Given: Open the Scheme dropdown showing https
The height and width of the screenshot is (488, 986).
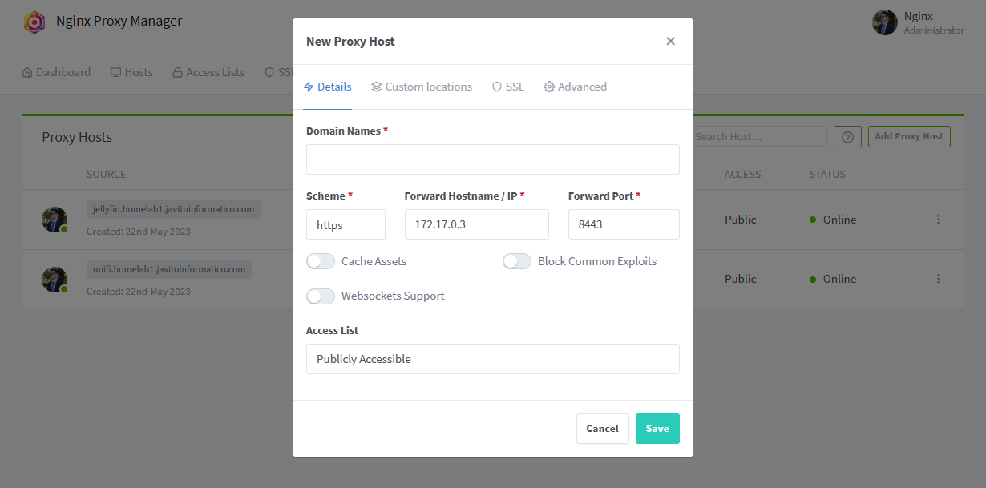Looking at the screenshot, I should 346,224.
